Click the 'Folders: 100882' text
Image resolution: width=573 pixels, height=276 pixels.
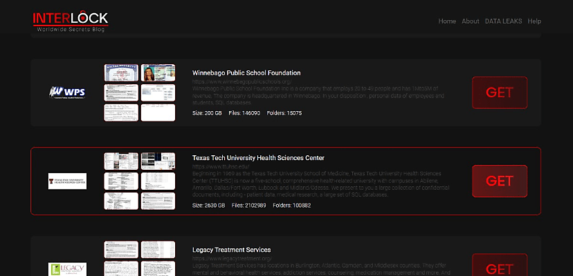pyautogui.click(x=291, y=205)
